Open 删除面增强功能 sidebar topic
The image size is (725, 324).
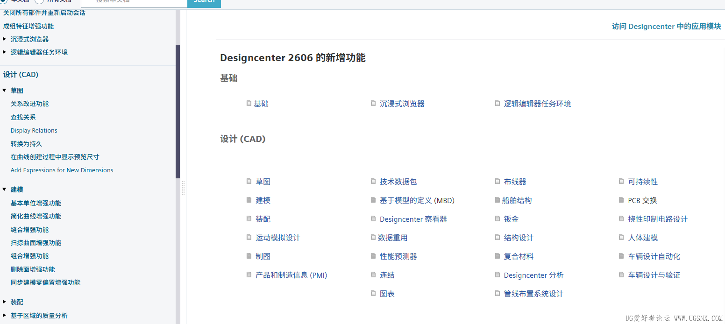pos(33,269)
